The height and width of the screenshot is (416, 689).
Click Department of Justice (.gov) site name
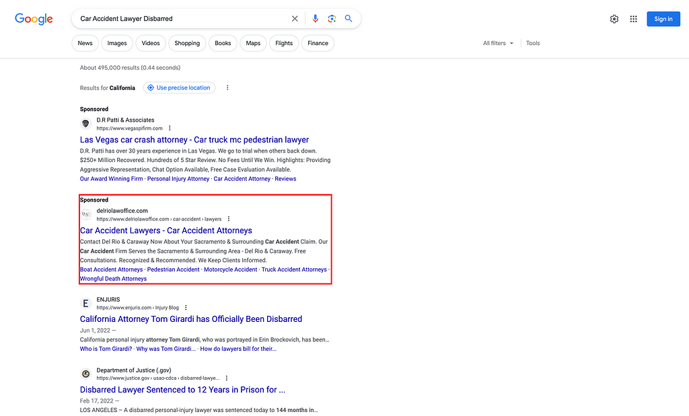(x=134, y=370)
